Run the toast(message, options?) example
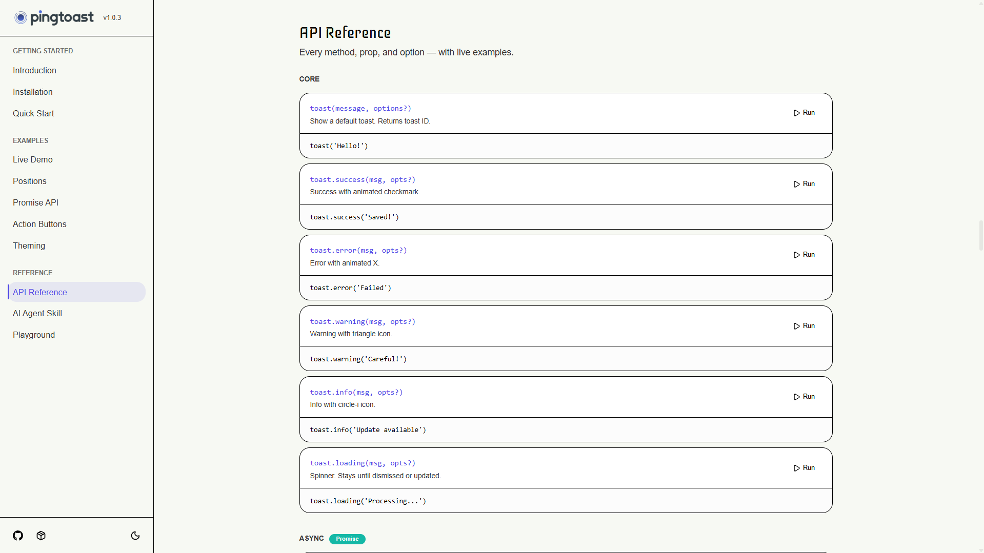Viewport: 984px width, 553px height. pyautogui.click(x=804, y=113)
